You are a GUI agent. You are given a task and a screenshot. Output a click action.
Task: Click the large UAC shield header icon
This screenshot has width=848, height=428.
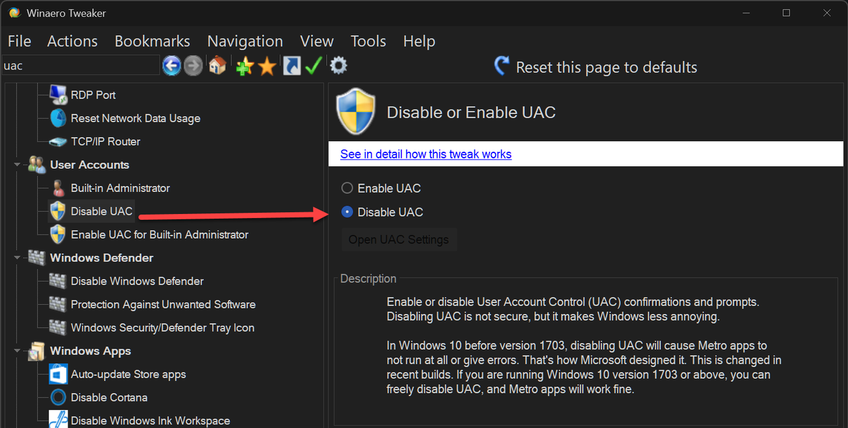pos(356,111)
